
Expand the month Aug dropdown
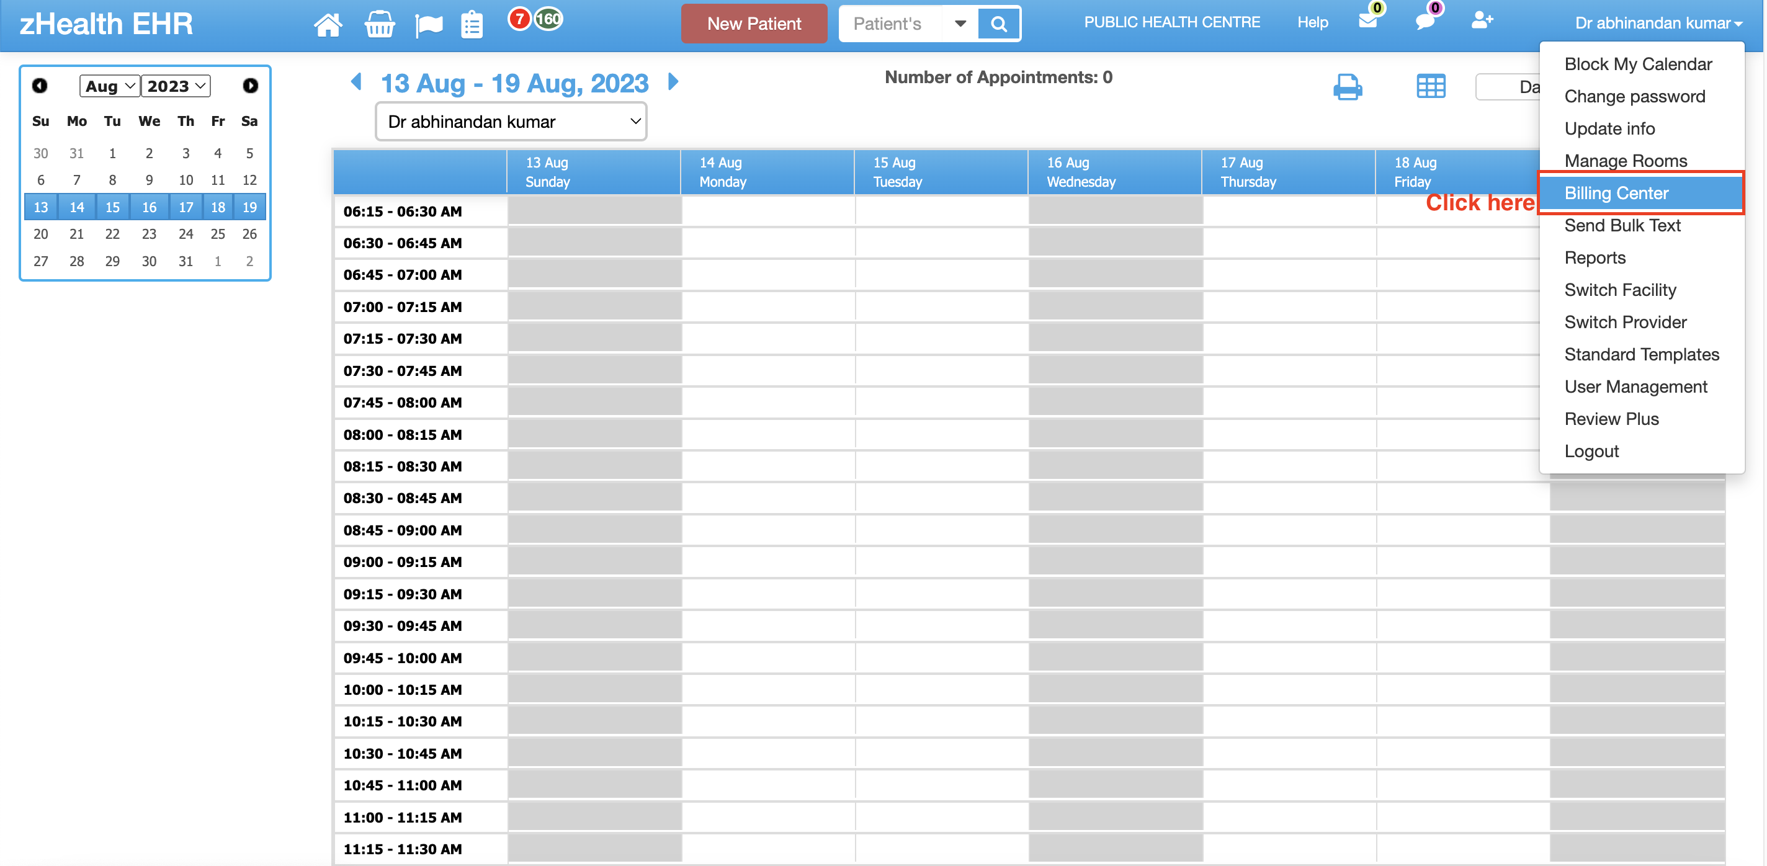pyautogui.click(x=110, y=86)
